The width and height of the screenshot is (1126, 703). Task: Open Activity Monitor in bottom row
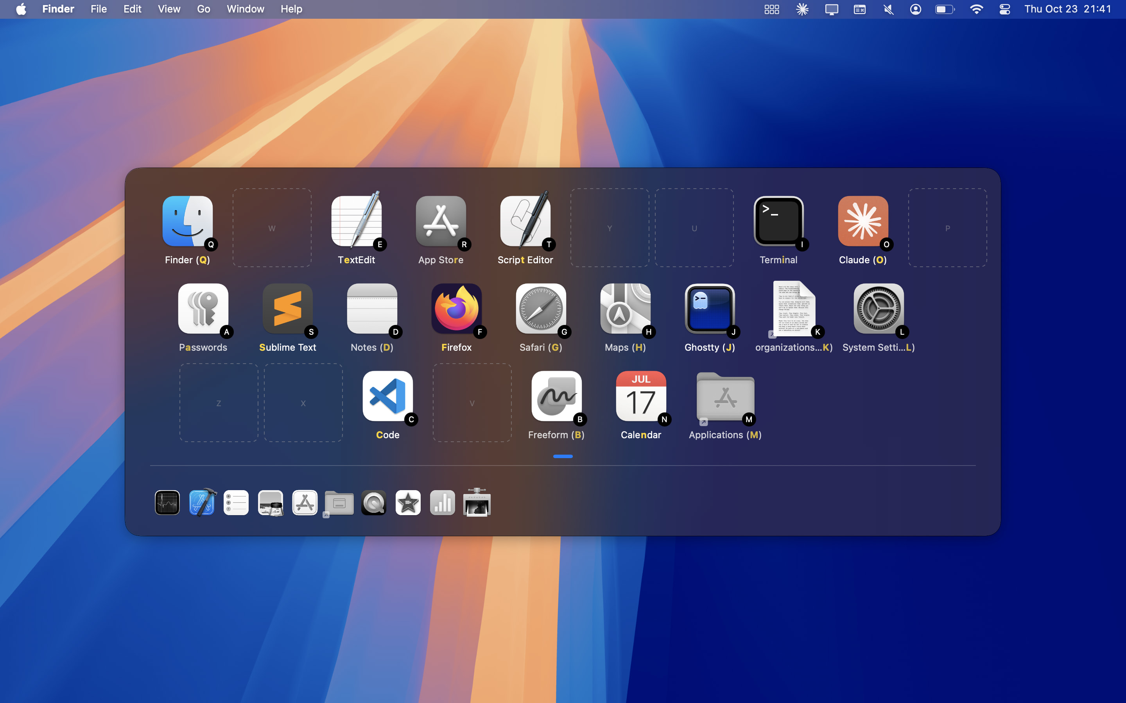tap(167, 503)
